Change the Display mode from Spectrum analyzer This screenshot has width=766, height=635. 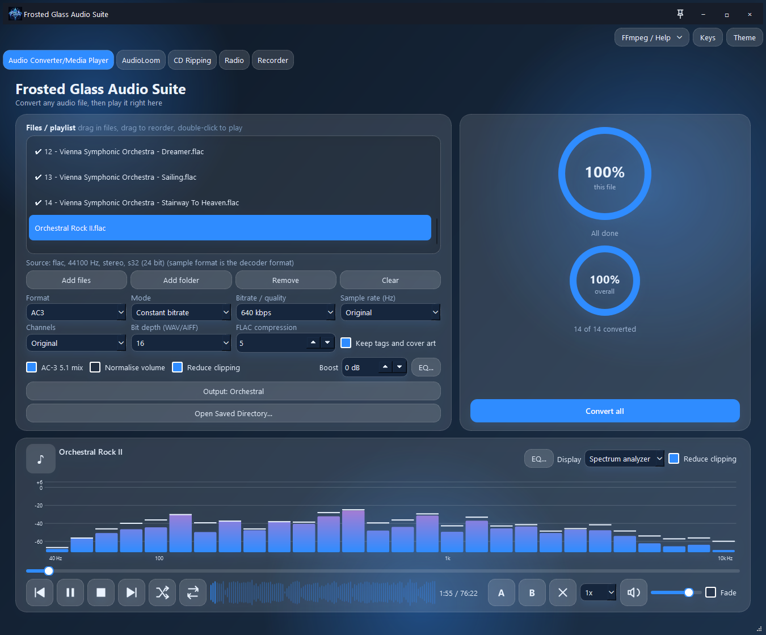tap(624, 459)
